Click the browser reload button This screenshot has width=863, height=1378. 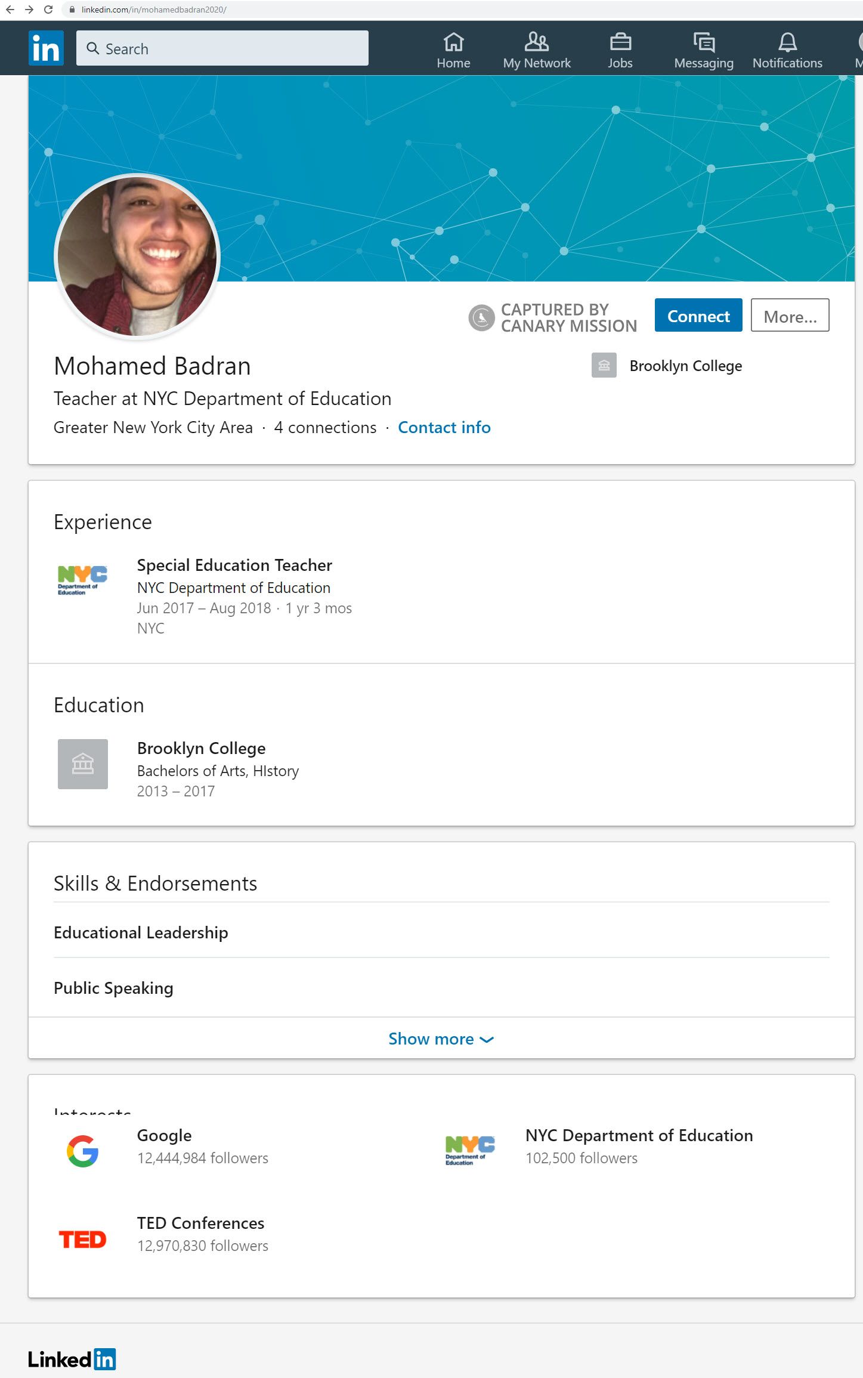point(48,10)
